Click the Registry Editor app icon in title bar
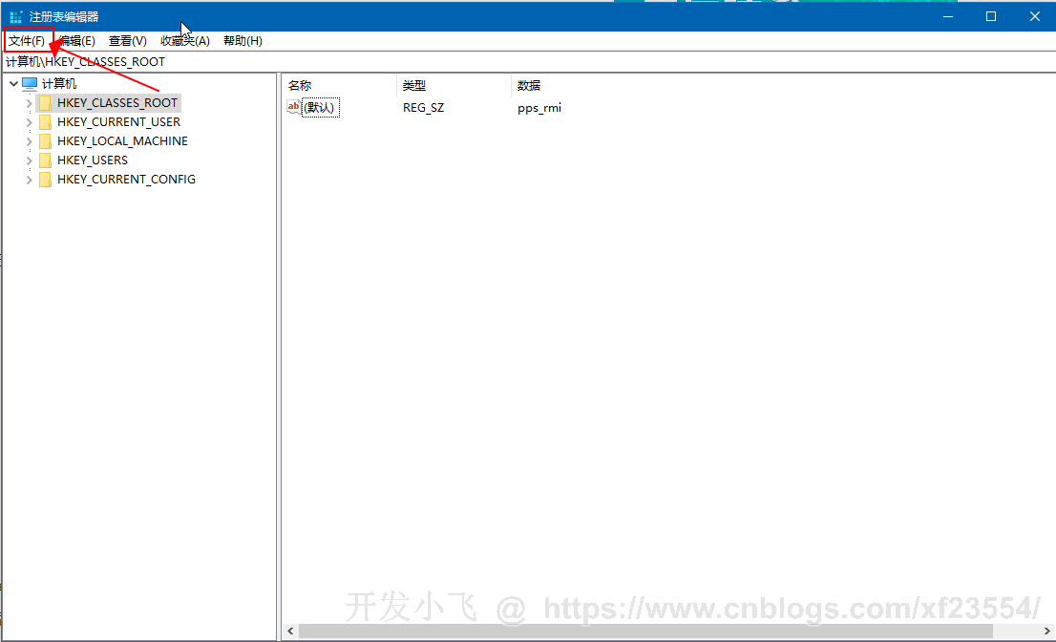This screenshot has height=642, width=1056. pyautogui.click(x=15, y=16)
